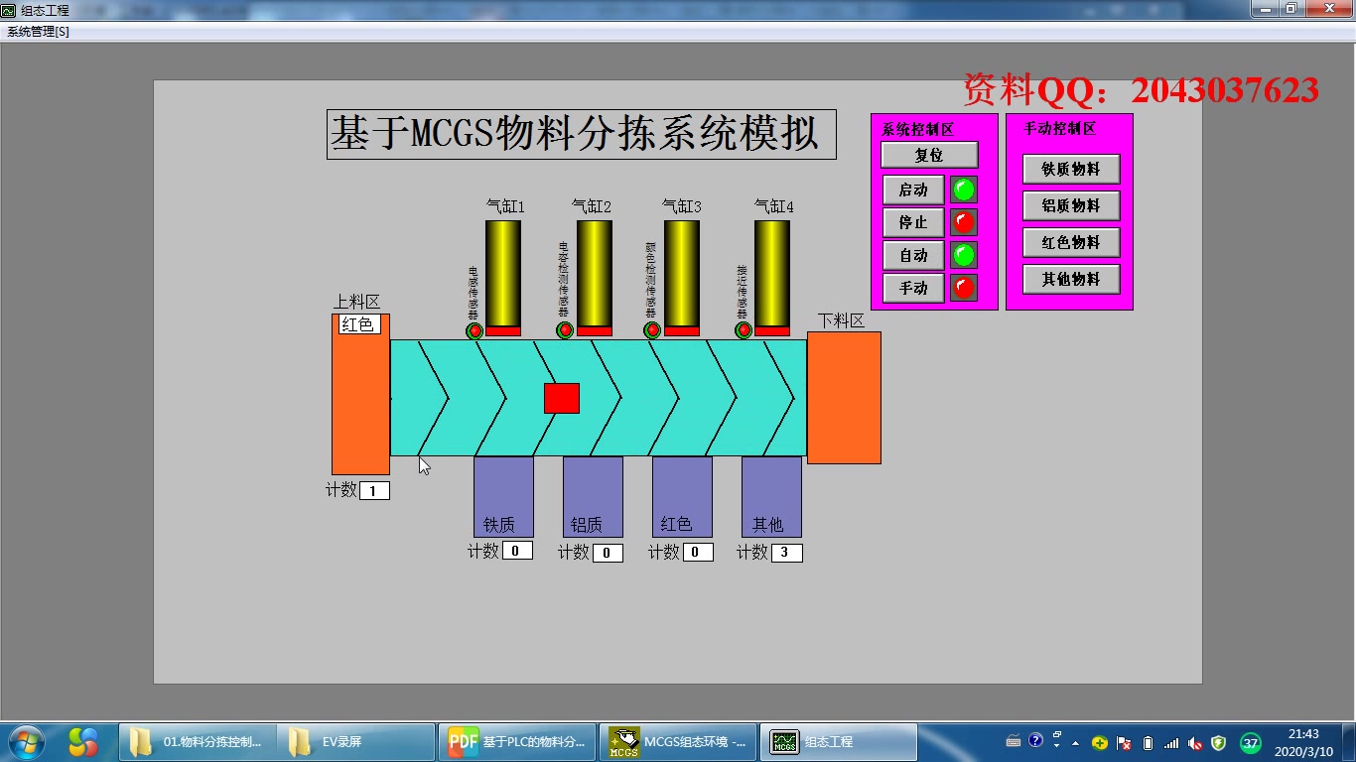Click the 停止 stop button
Screen dimensions: 1356x762
click(913, 222)
